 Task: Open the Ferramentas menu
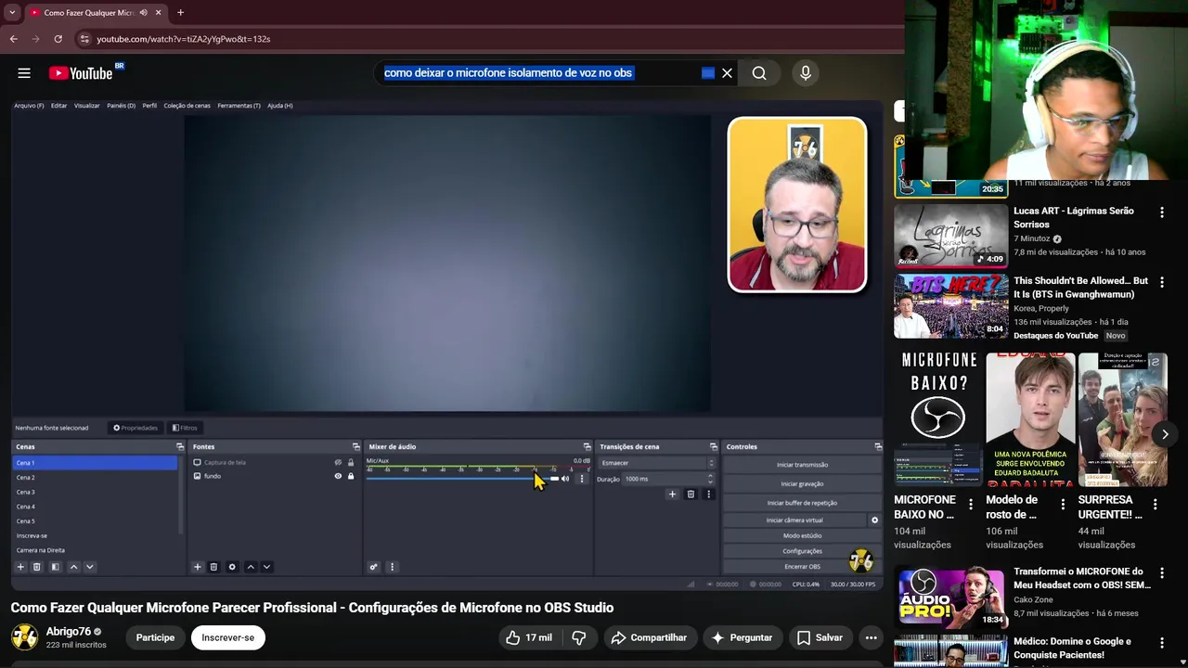pos(239,106)
